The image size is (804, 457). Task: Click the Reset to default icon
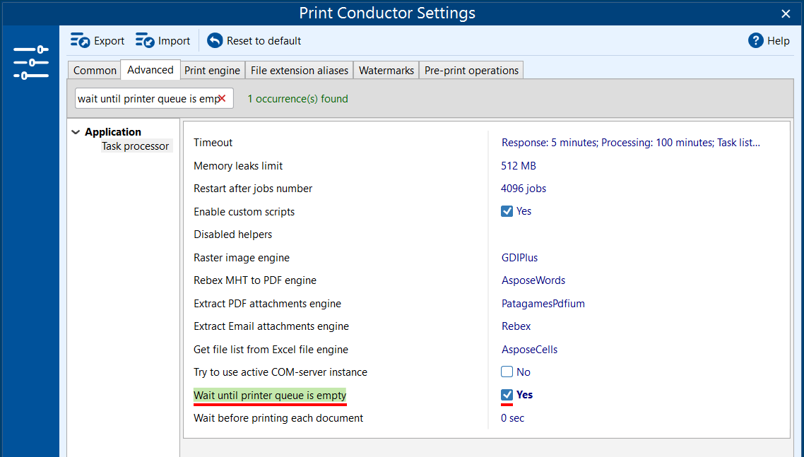pyautogui.click(x=215, y=41)
